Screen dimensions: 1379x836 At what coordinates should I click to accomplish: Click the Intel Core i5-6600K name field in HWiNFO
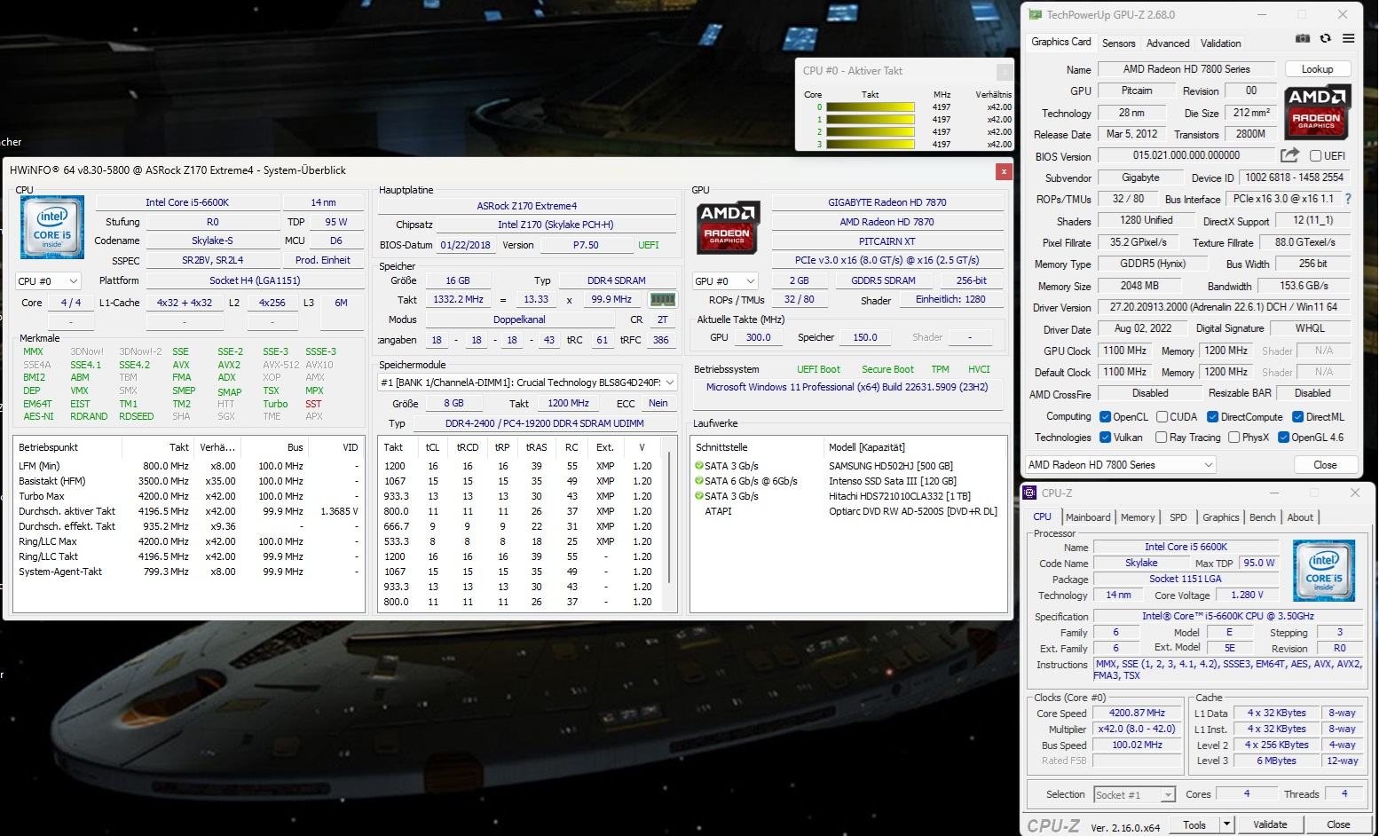point(187,202)
